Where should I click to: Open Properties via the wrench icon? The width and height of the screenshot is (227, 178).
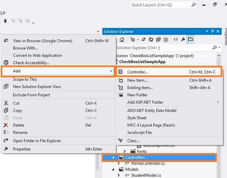pos(183,39)
